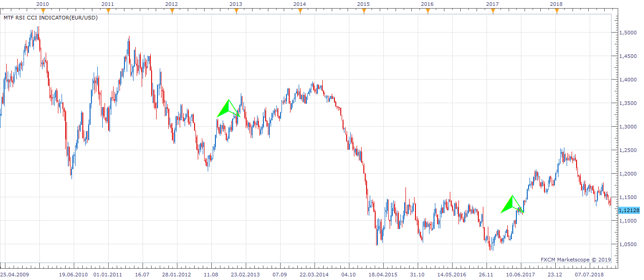
Task: Click the orange marker under year 2014
Action: (300, 11)
